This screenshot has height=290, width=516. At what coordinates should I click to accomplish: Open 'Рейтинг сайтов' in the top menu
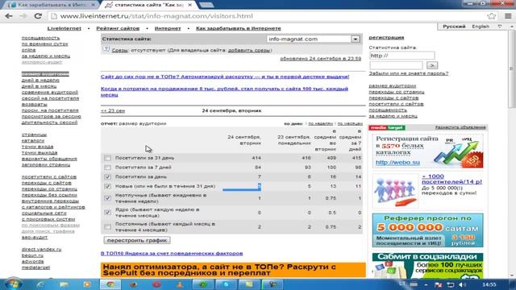118,28
